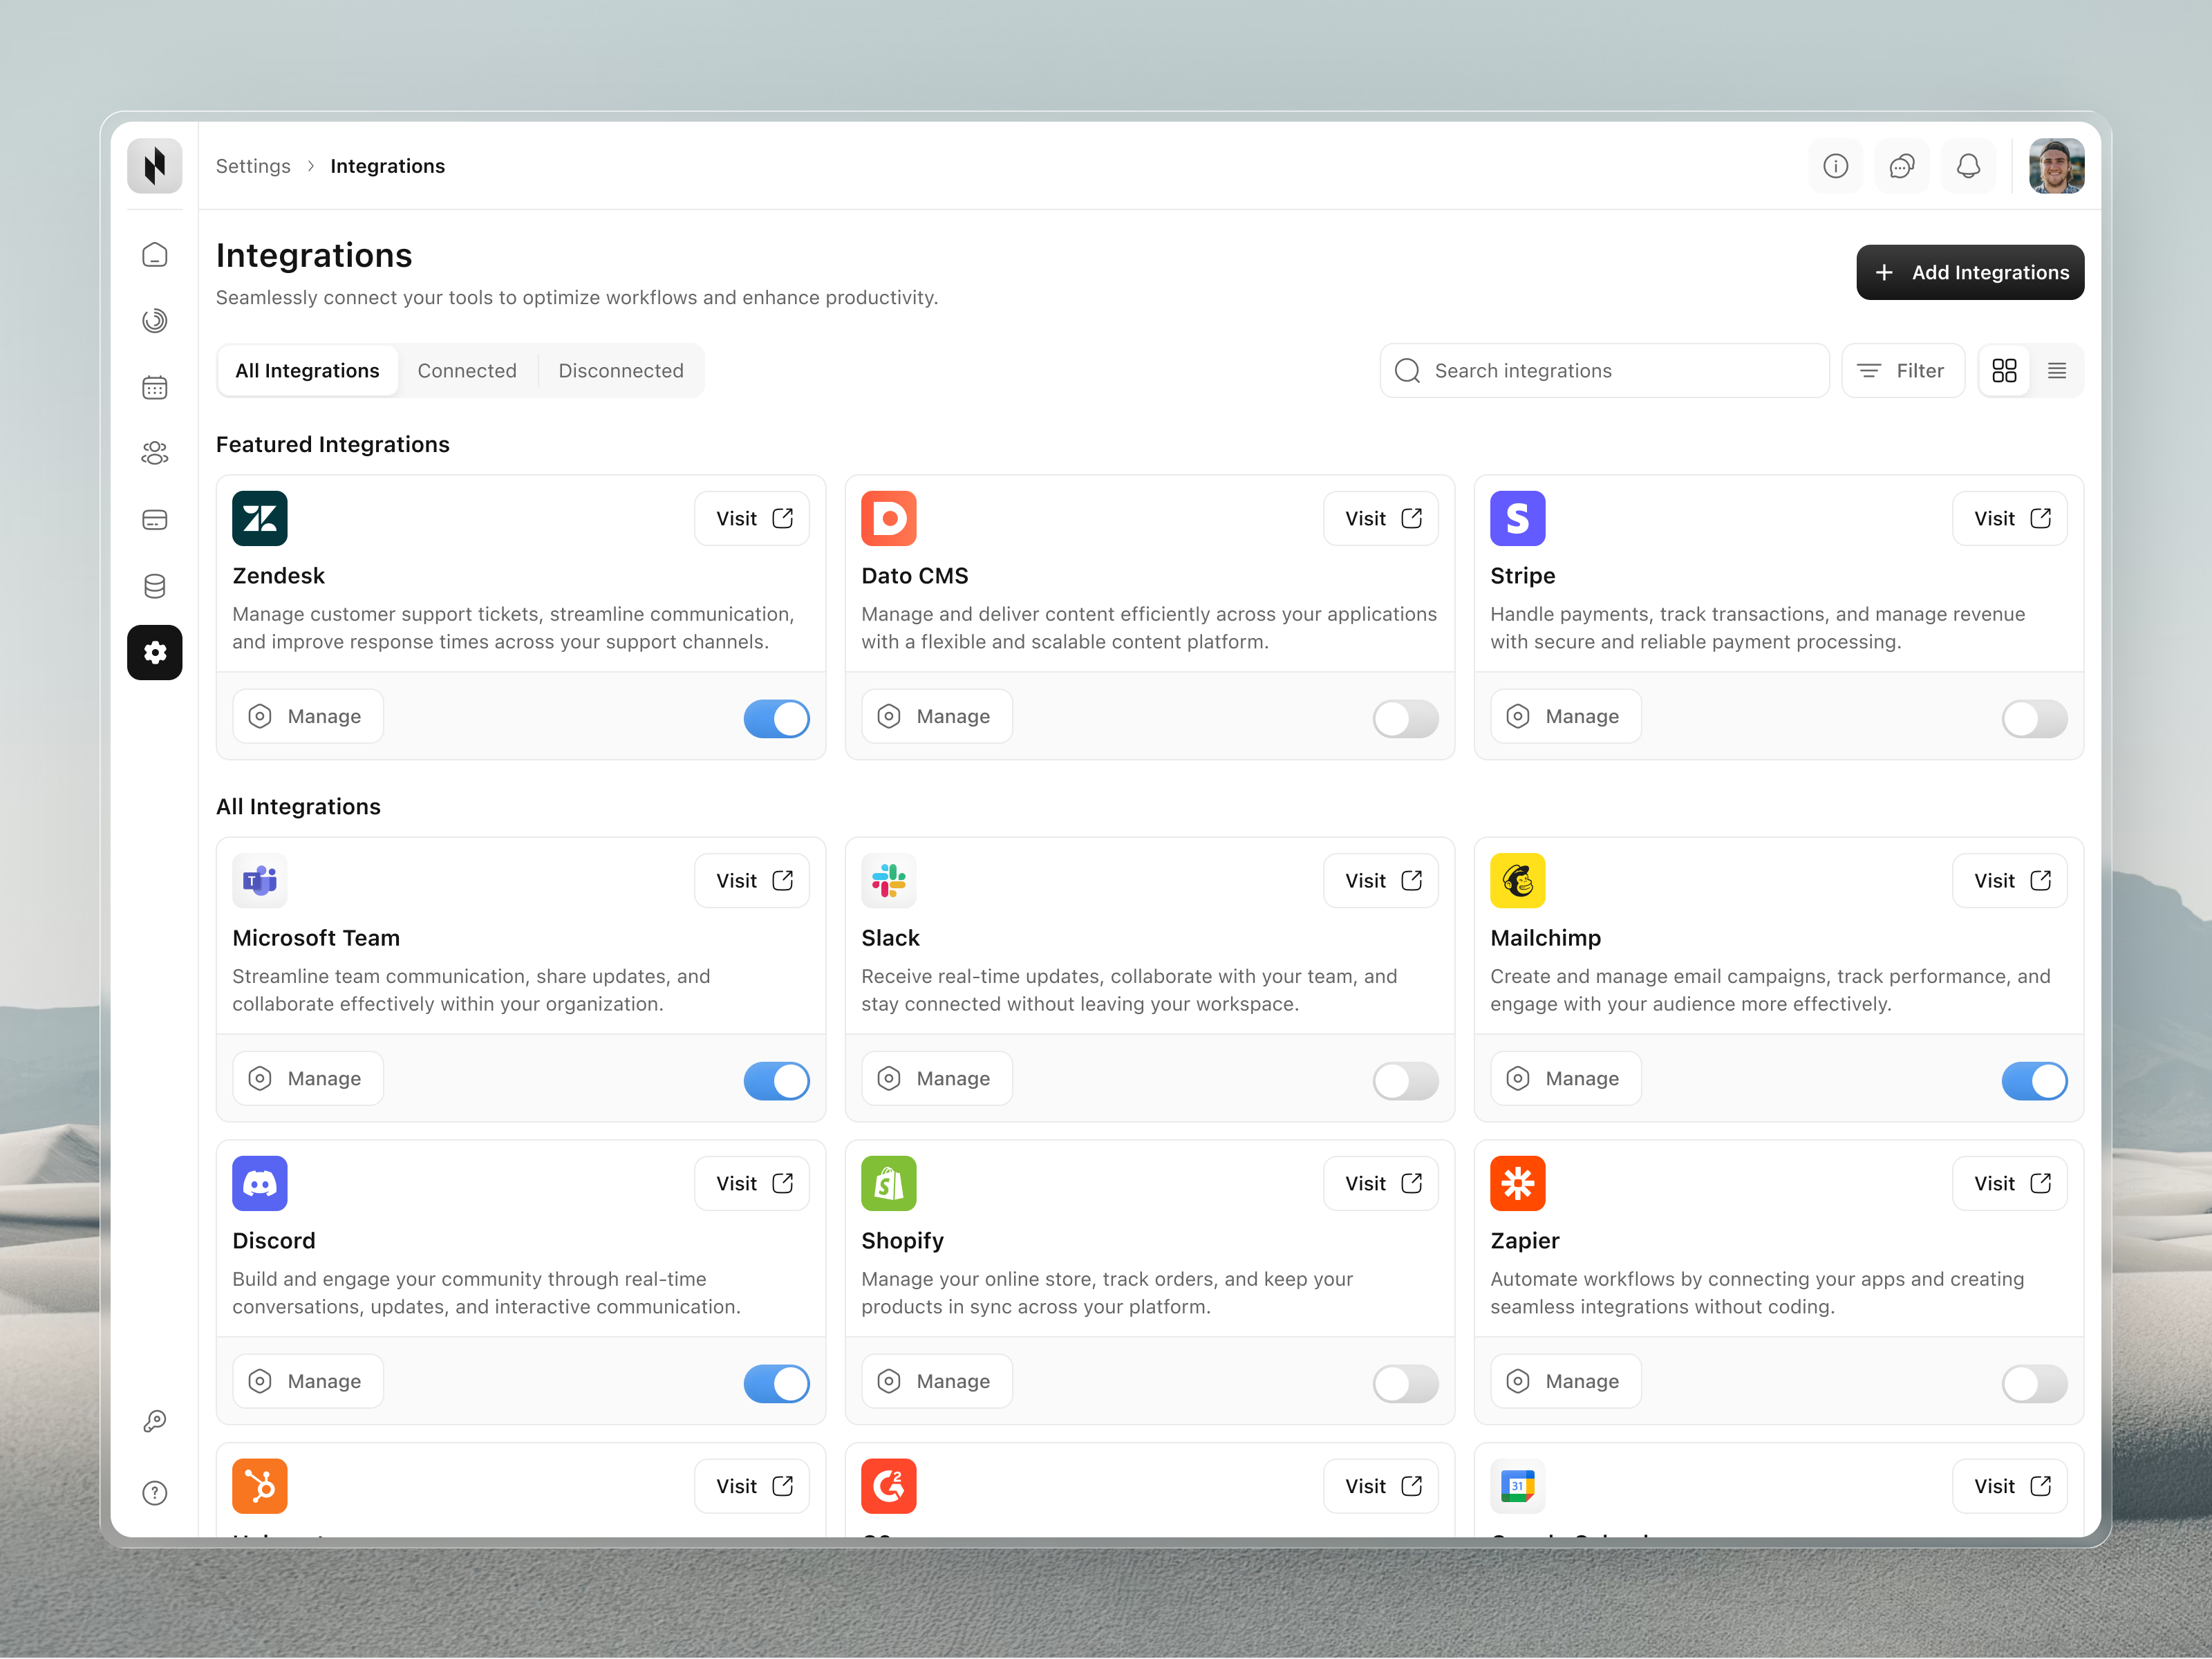Screen dimensions: 2212x1659
Task: Open the notifications bell
Action: pyautogui.click(x=1968, y=166)
